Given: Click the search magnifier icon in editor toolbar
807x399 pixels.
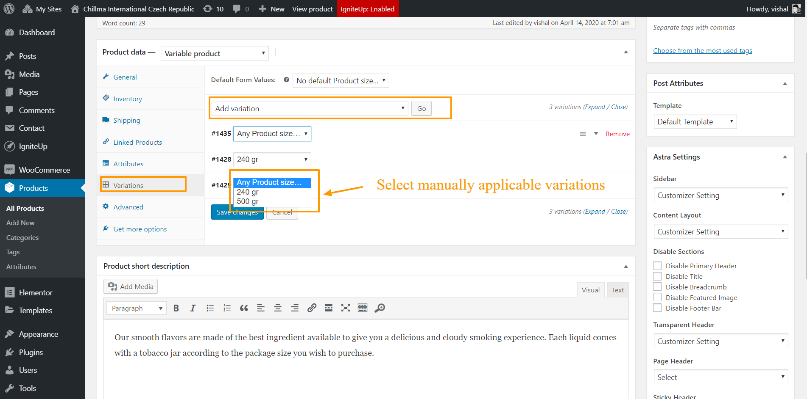Looking at the screenshot, I should point(380,308).
